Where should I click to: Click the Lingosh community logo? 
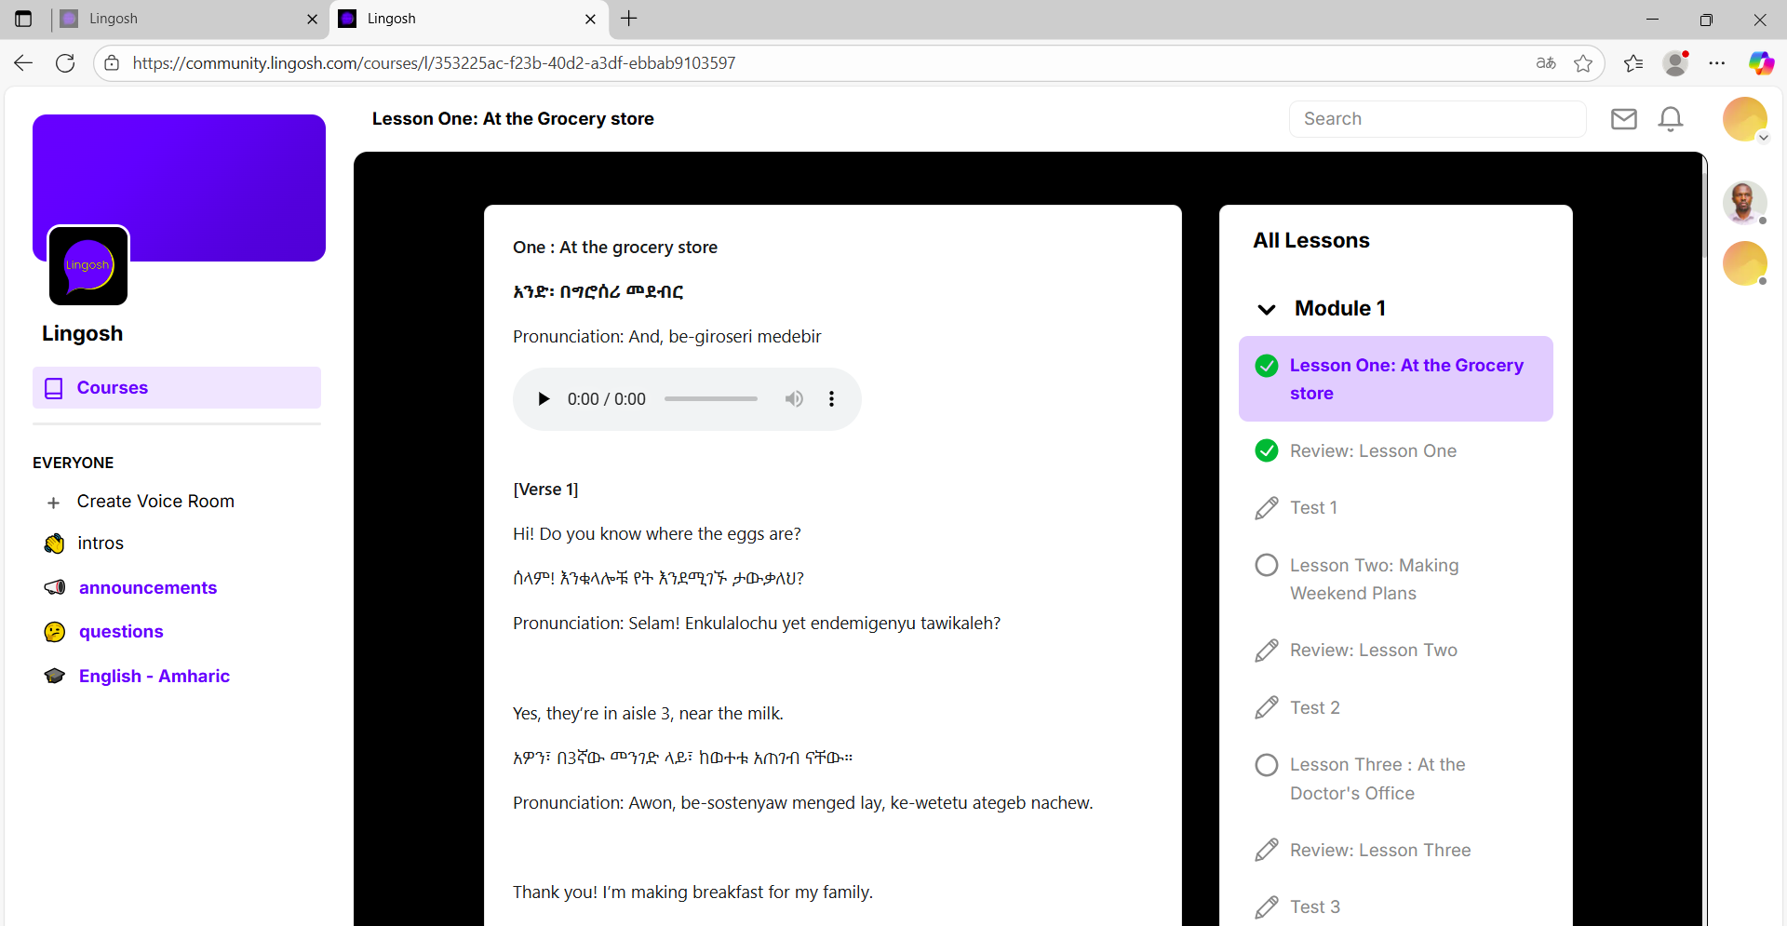coord(88,266)
